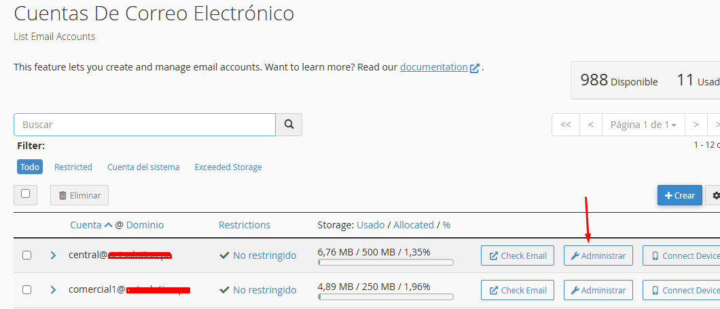The image size is (720, 309).
Task: Go to previous page with < button
Action: coord(591,125)
